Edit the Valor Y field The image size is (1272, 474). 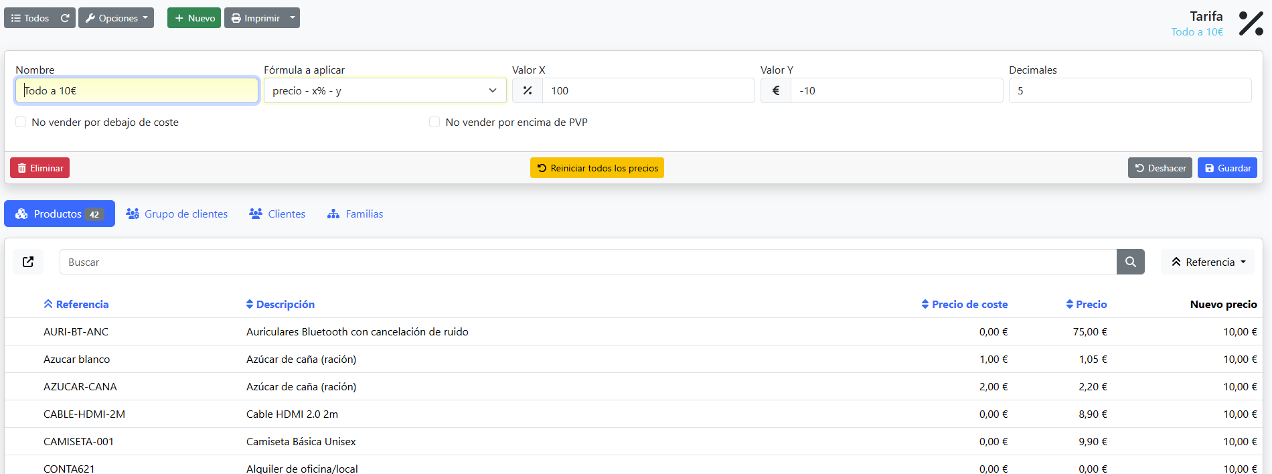coord(896,90)
